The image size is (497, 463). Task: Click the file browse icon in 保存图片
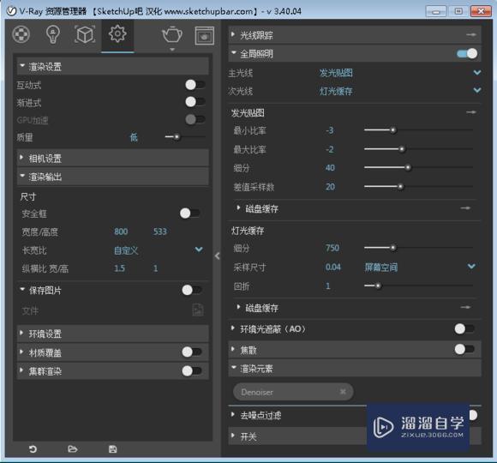198,310
